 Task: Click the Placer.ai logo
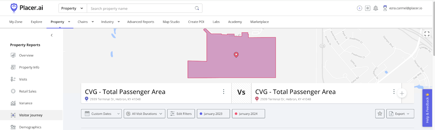tap(27, 8)
